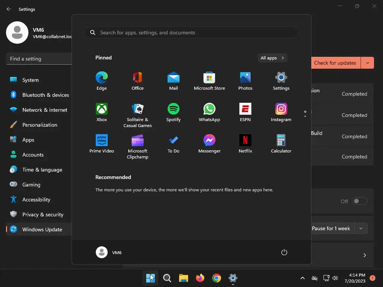Launch Chrome from taskbar
Screen dimensions: 383x287
[217, 278]
